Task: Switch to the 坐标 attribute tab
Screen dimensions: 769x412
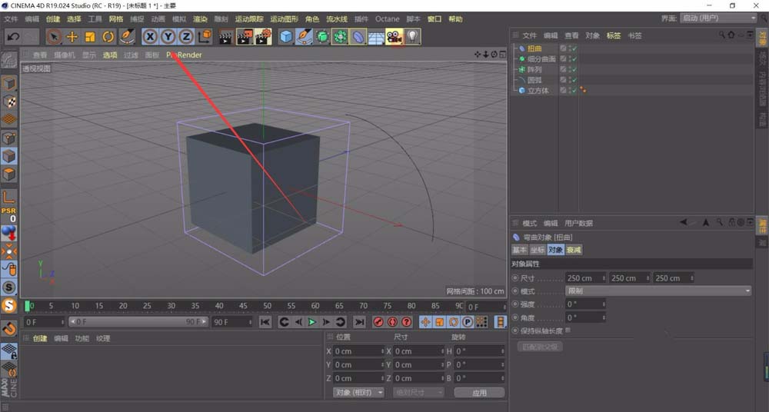Action: tap(538, 250)
